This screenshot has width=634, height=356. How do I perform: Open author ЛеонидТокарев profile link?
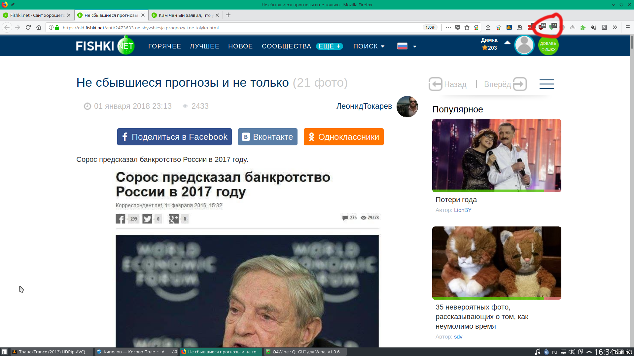(x=364, y=106)
